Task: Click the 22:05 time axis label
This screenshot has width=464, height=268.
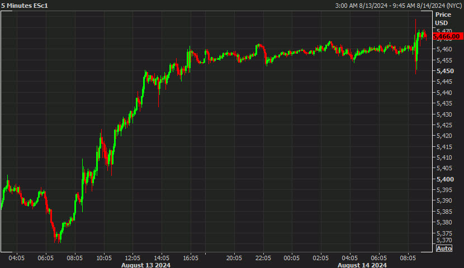Action: coord(263,259)
